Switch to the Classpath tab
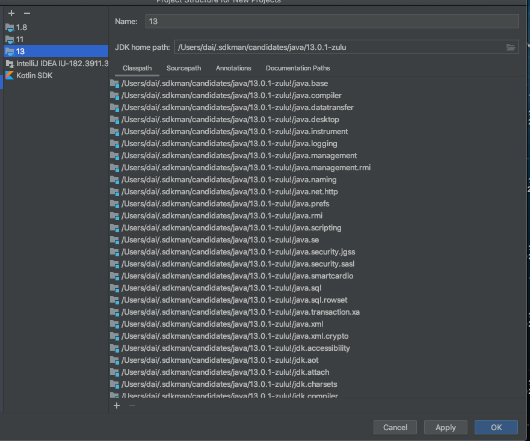This screenshot has height=441, width=530. [137, 68]
